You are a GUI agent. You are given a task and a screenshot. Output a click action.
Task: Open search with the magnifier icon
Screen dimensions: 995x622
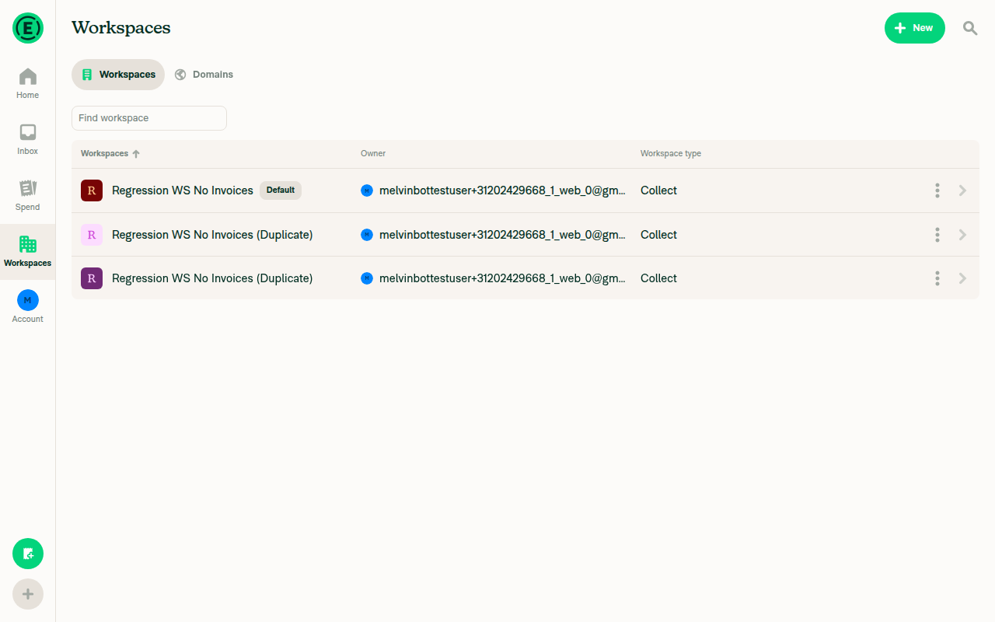point(970,28)
